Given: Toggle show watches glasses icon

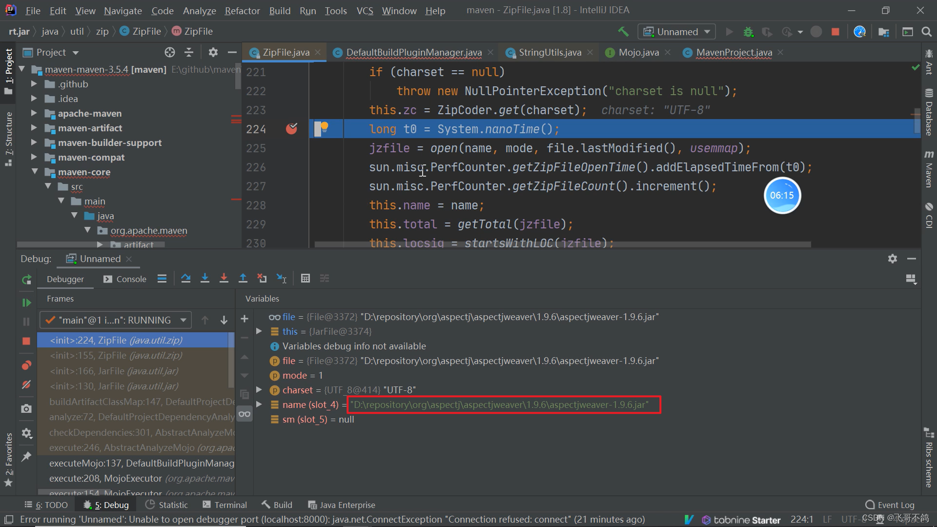Looking at the screenshot, I should pyautogui.click(x=244, y=414).
